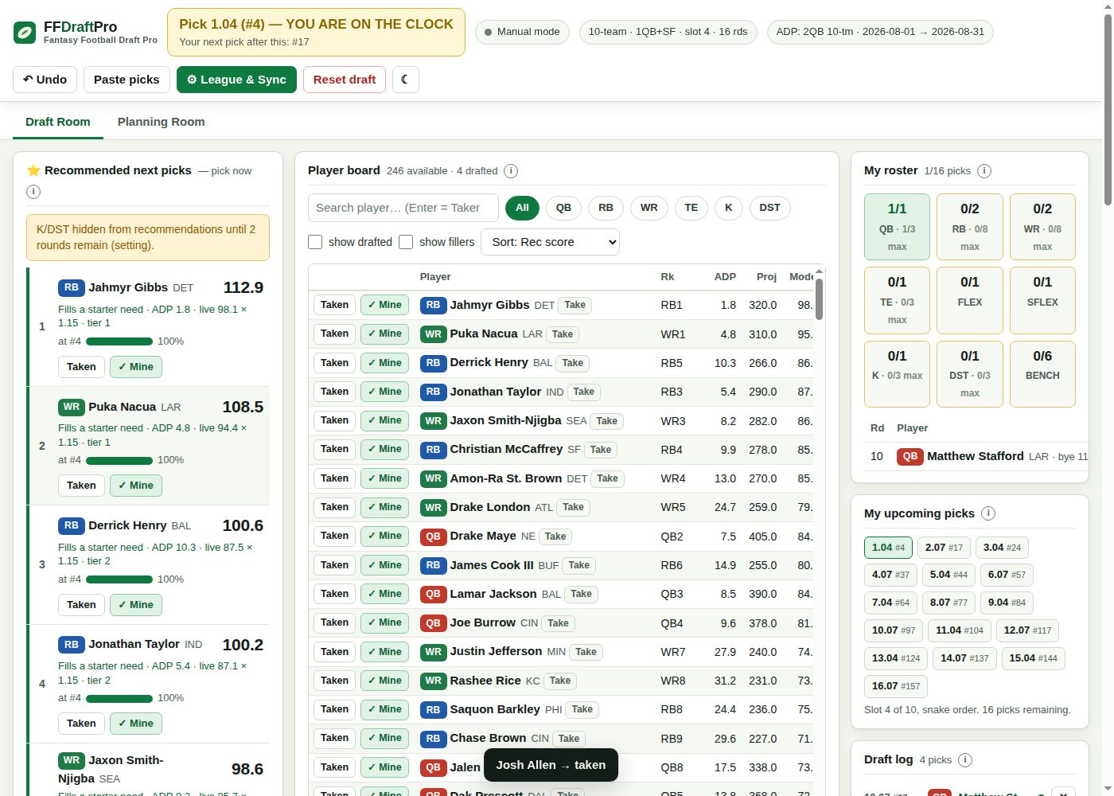
Task: Select upcoming pick 2.07 #17 chip
Action: 944,548
